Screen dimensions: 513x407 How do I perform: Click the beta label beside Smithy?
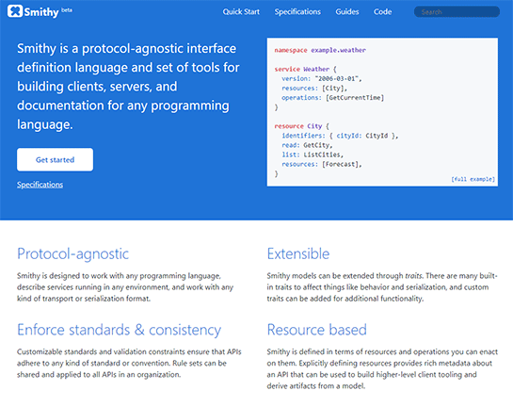coord(67,10)
